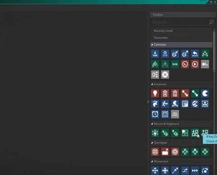Pick the globe with outward arrow action
Image resolution: width=217 pixels, height=175 pixels.
pyautogui.click(x=185, y=54)
